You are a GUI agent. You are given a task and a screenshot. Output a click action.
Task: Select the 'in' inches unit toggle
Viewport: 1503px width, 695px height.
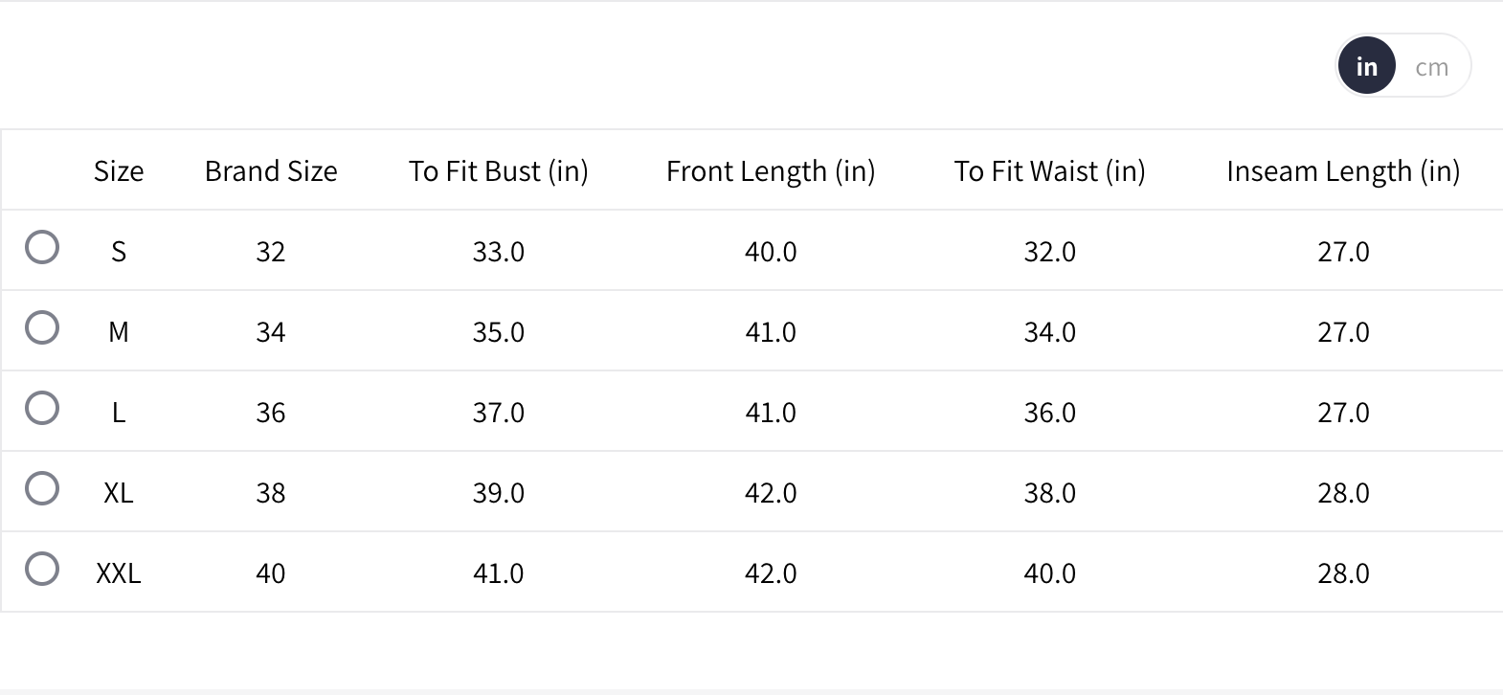point(1366,67)
